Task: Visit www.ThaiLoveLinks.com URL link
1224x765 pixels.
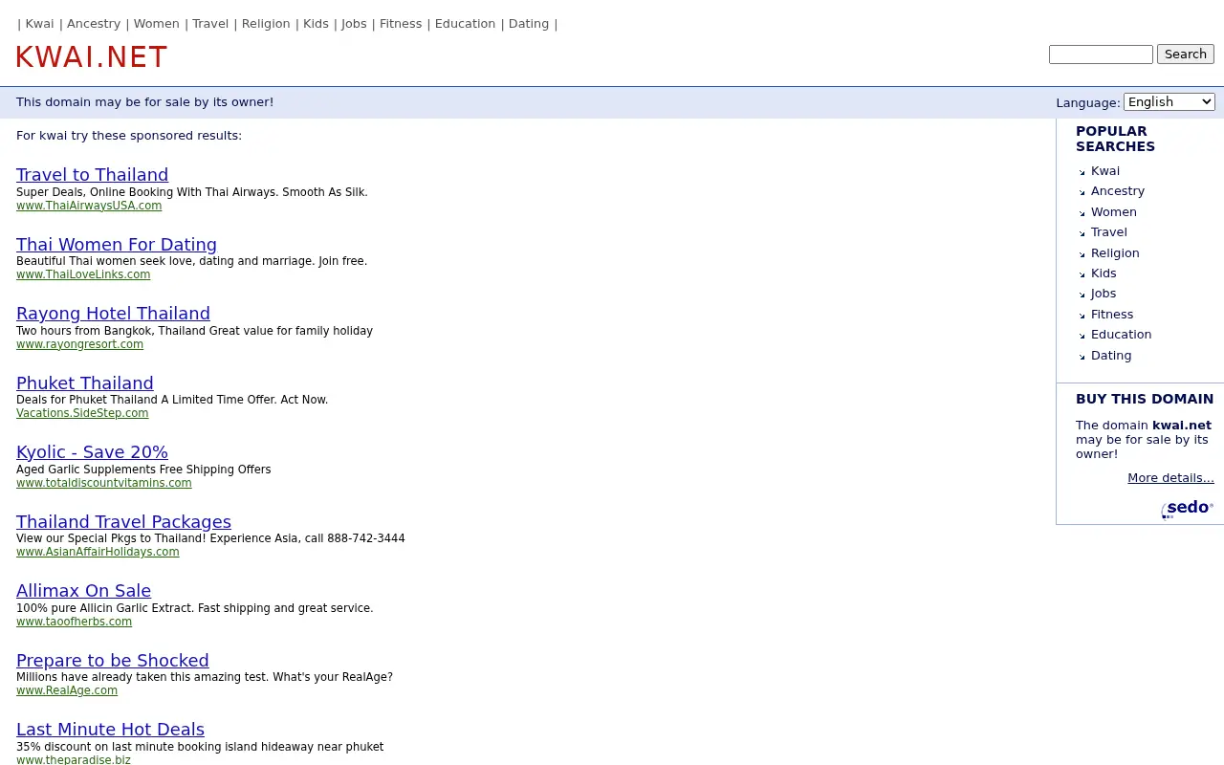Action: [83, 274]
